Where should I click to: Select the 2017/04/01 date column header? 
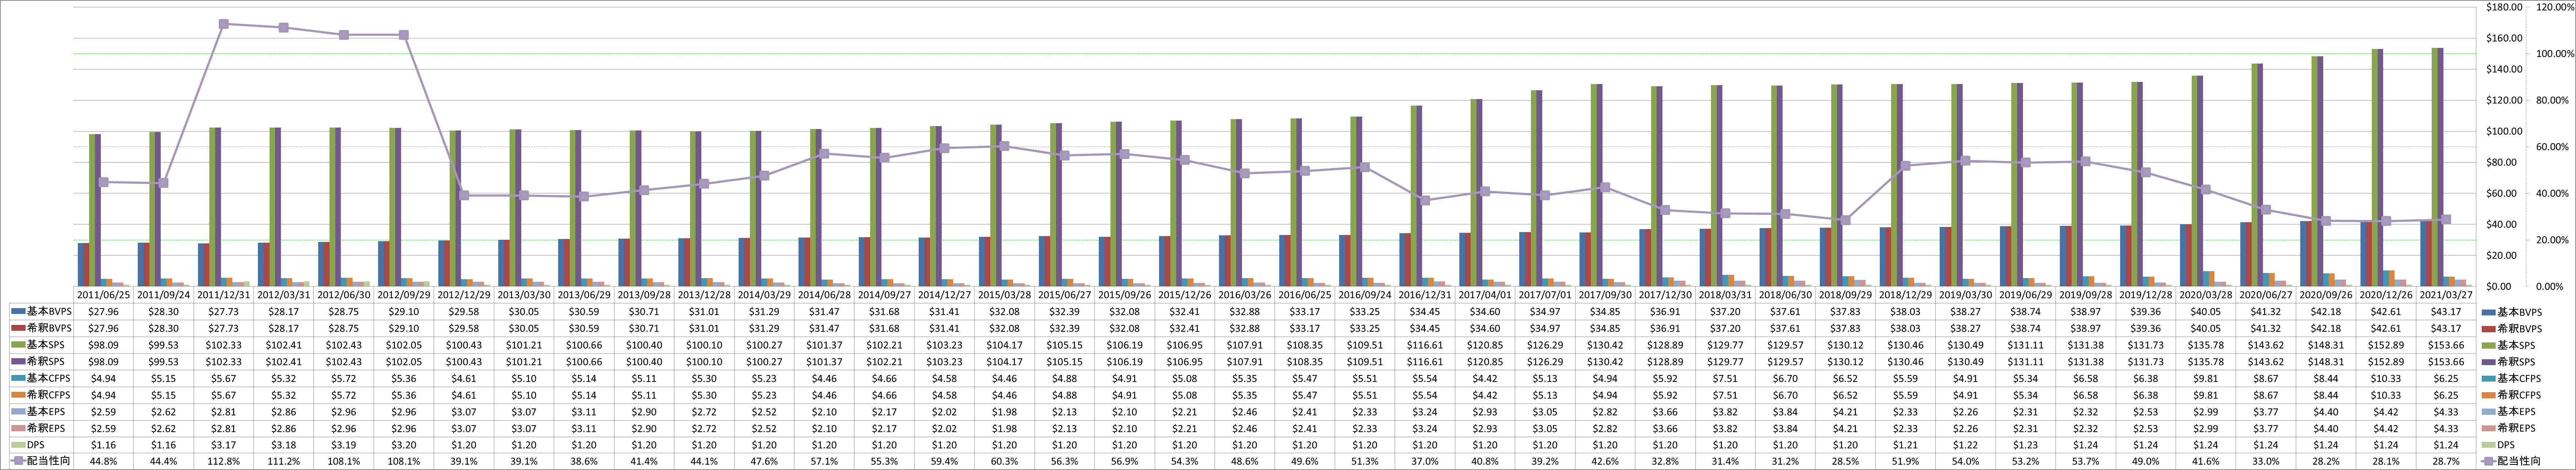click(1485, 295)
